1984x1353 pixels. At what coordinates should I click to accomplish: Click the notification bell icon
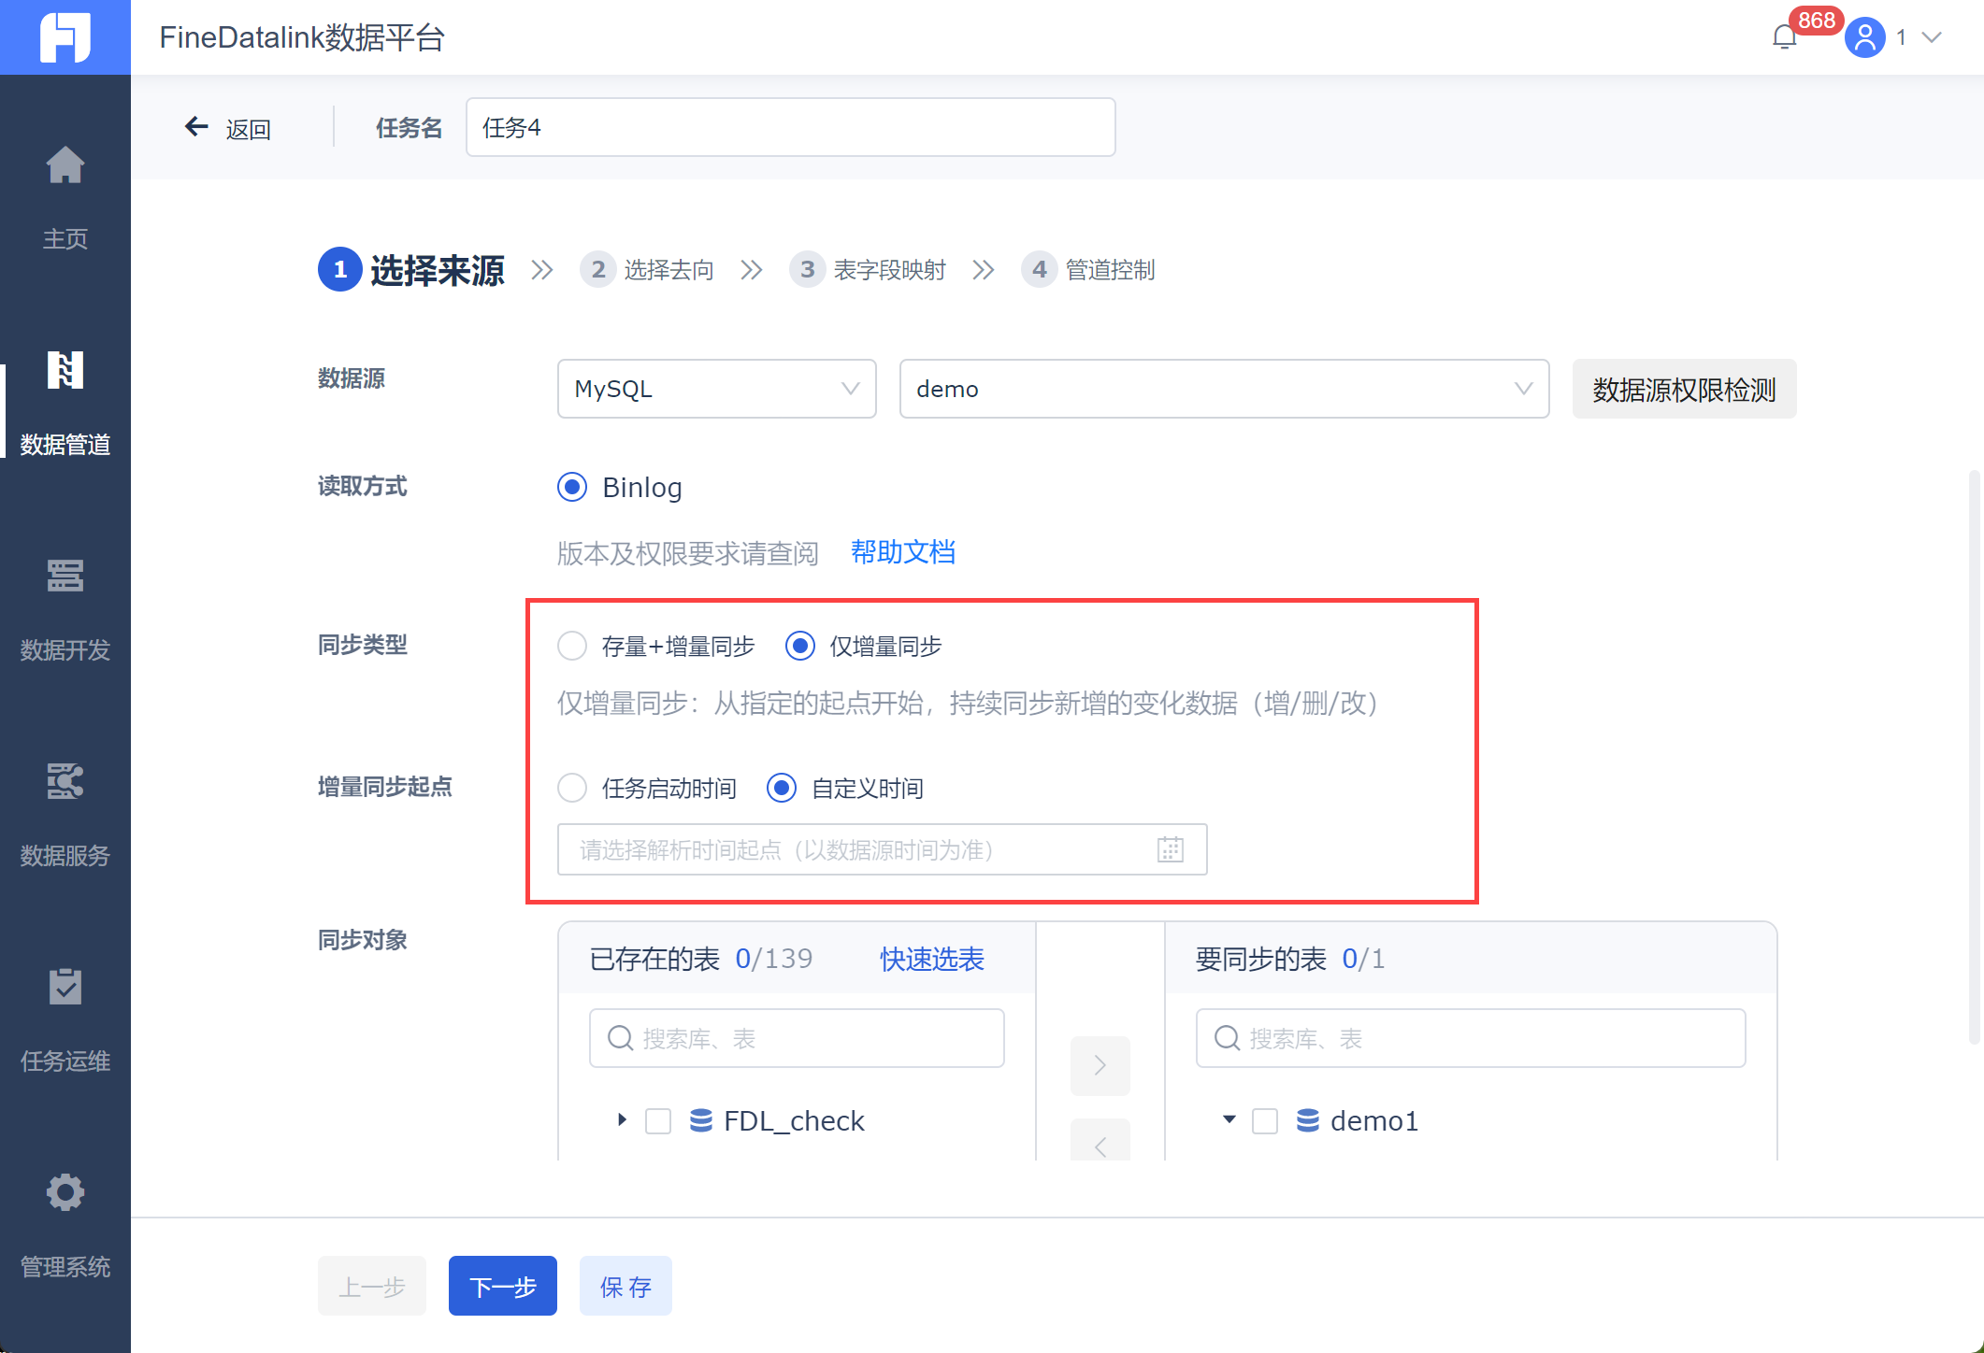[1784, 37]
